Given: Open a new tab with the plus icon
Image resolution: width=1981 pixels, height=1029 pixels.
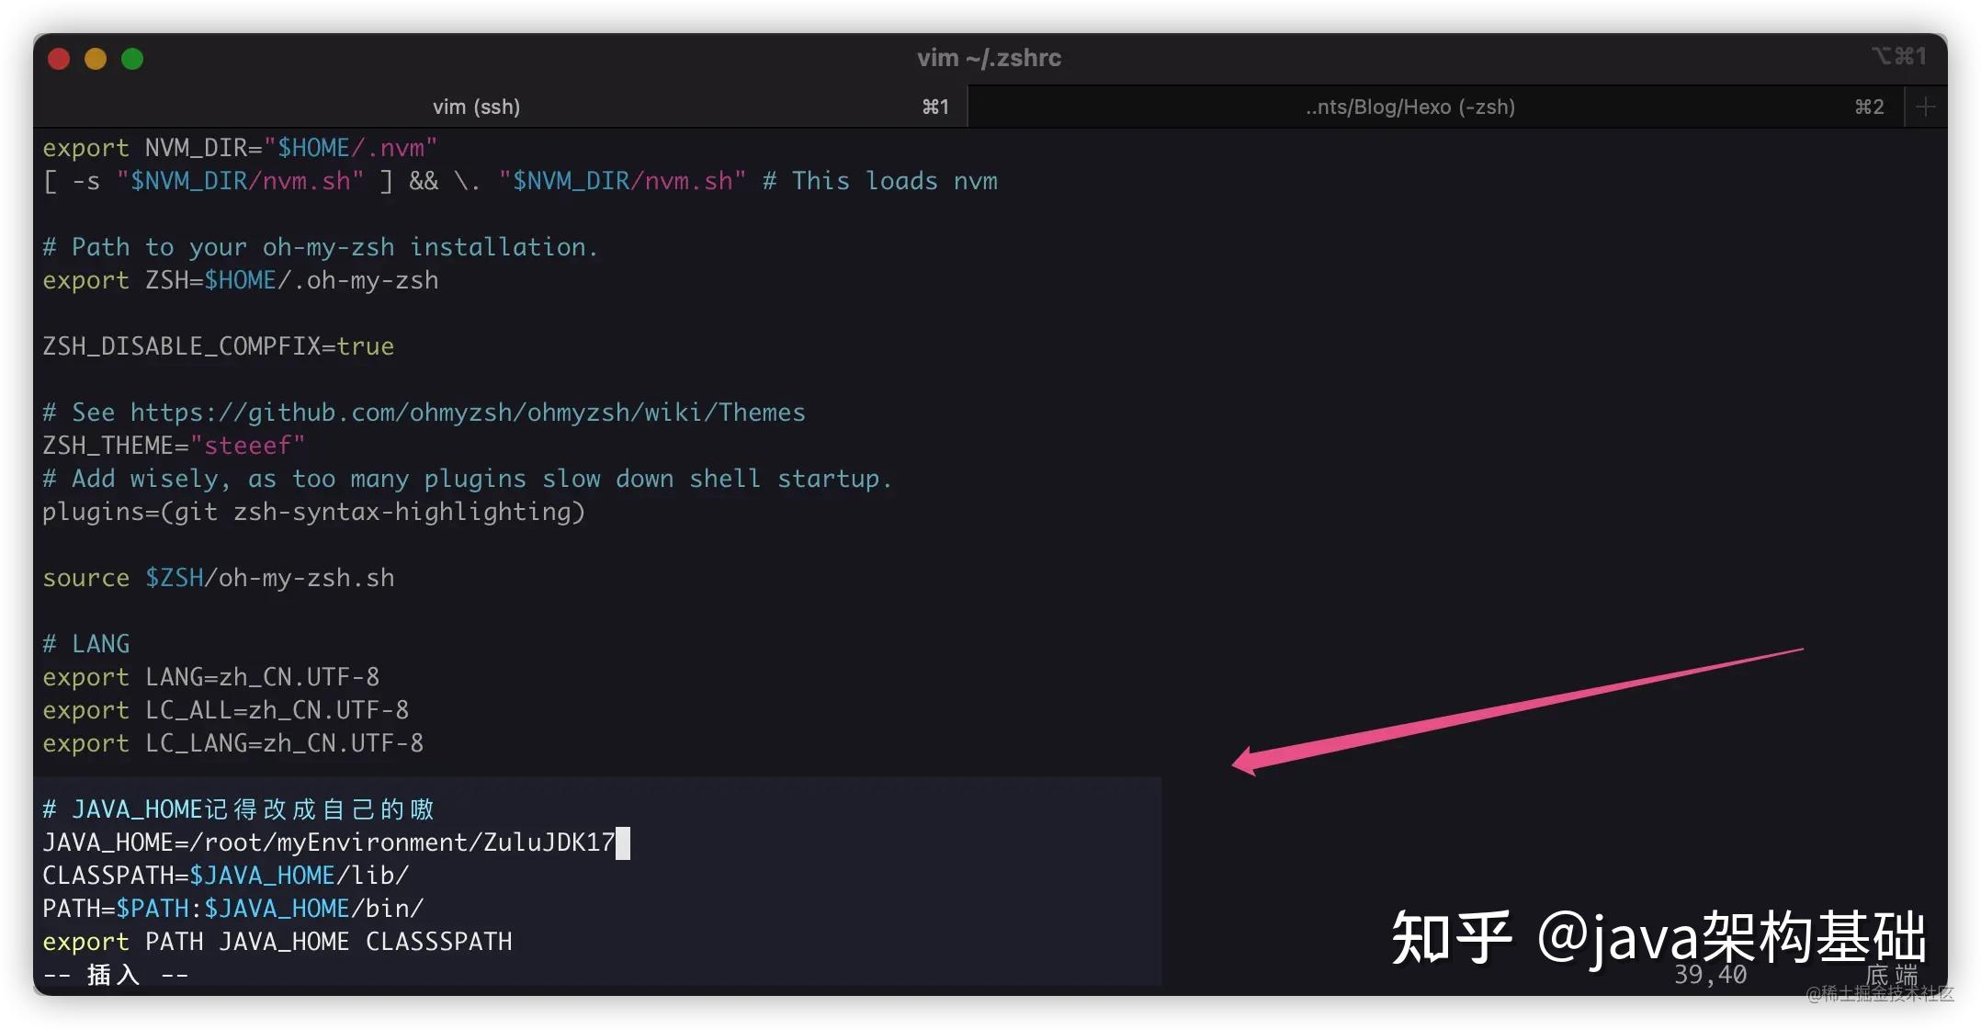Looking at the screenshot, I should pos(1924,107).
